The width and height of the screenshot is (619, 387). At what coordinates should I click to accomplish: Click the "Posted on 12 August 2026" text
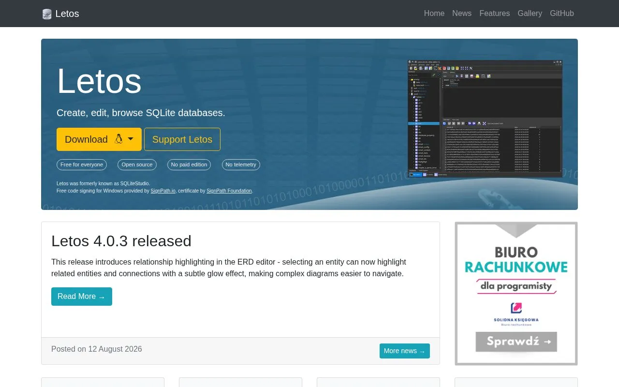97,349
